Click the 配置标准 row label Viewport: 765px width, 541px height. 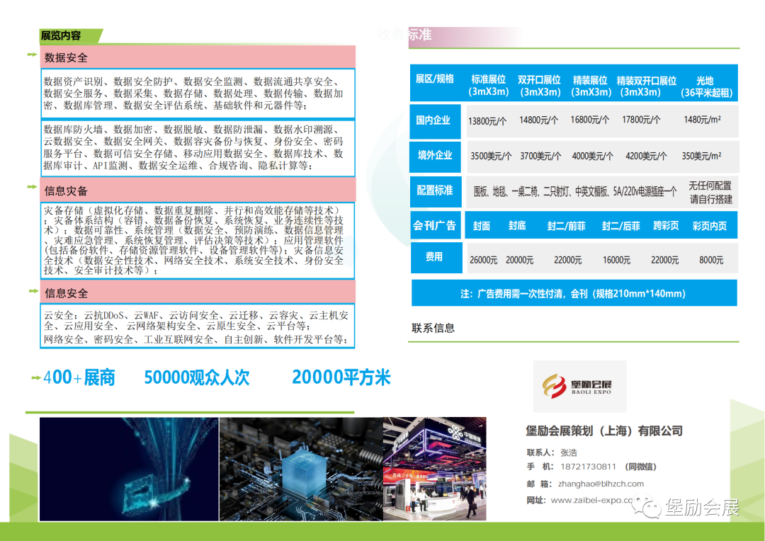(x=434, y=190)
